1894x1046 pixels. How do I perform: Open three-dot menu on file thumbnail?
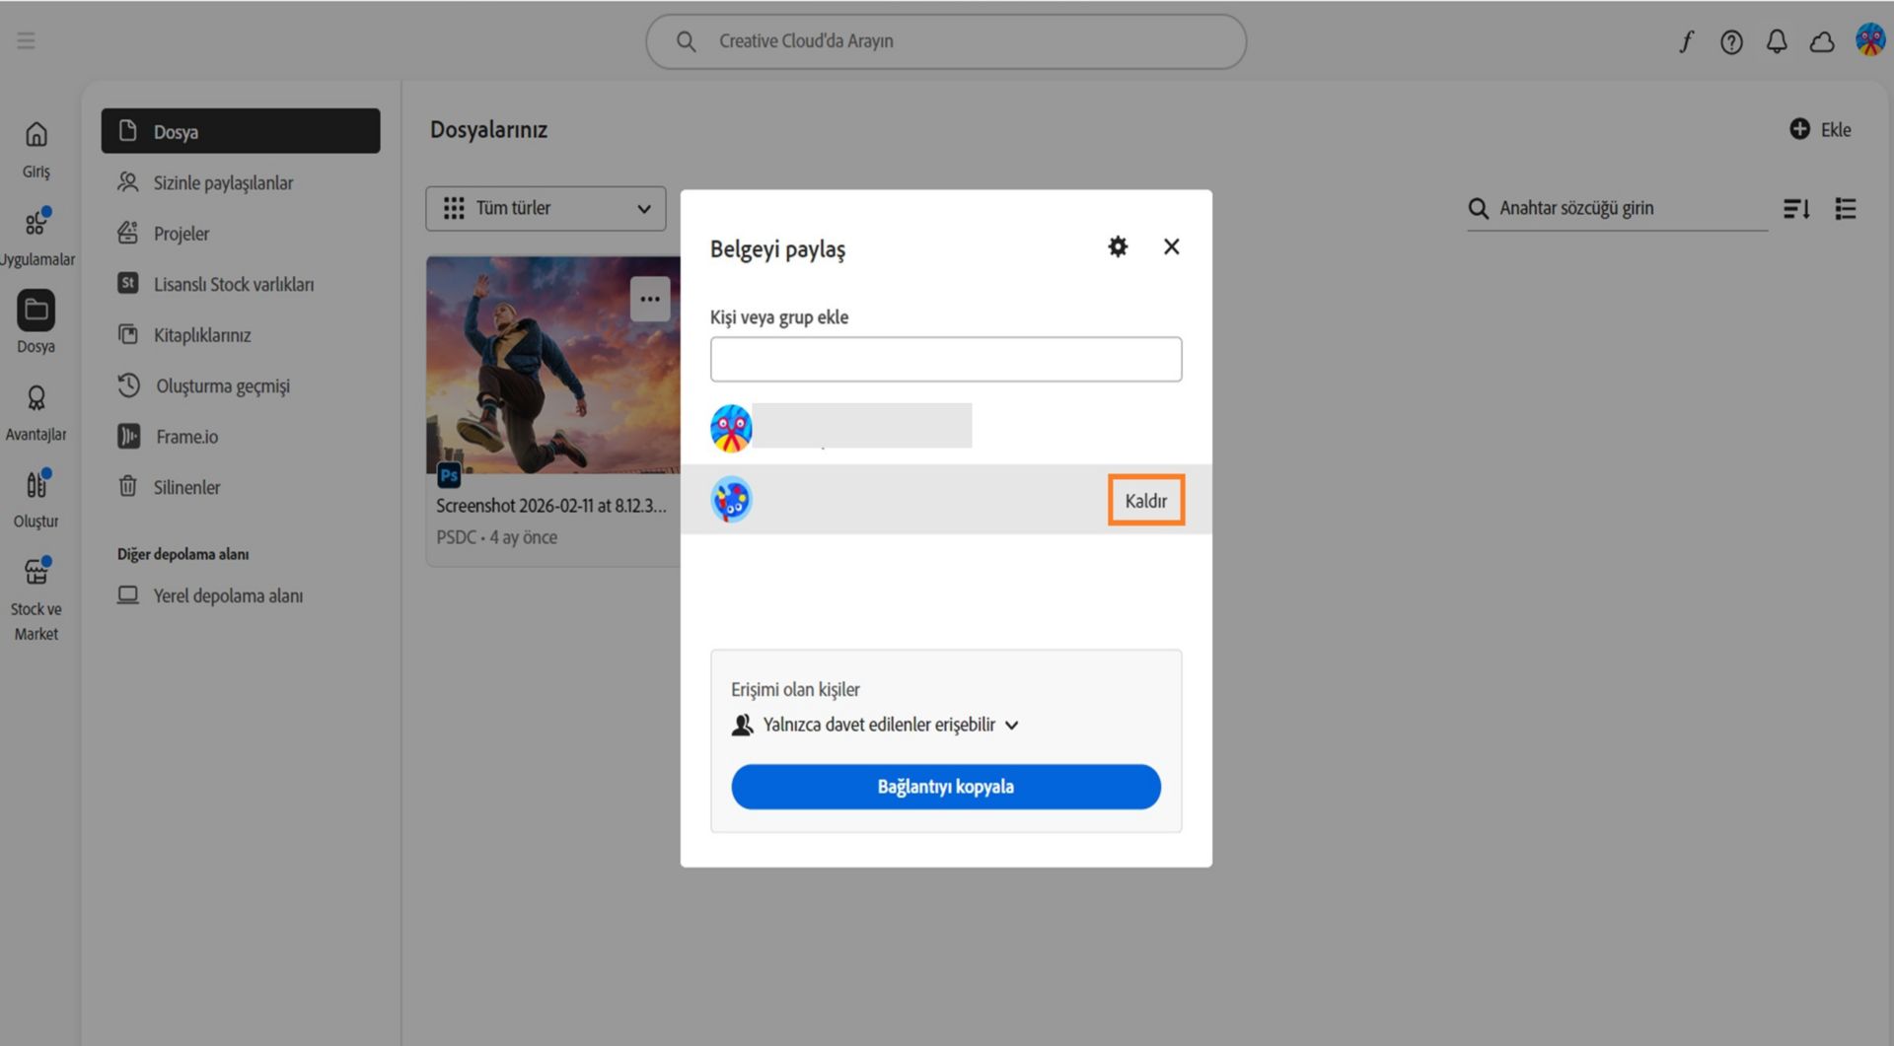650,299
